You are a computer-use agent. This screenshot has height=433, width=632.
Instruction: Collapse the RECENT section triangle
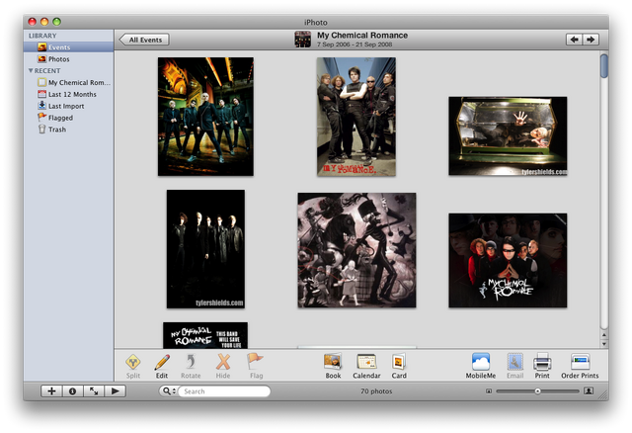pyautogui.click(x=31, y=70)
